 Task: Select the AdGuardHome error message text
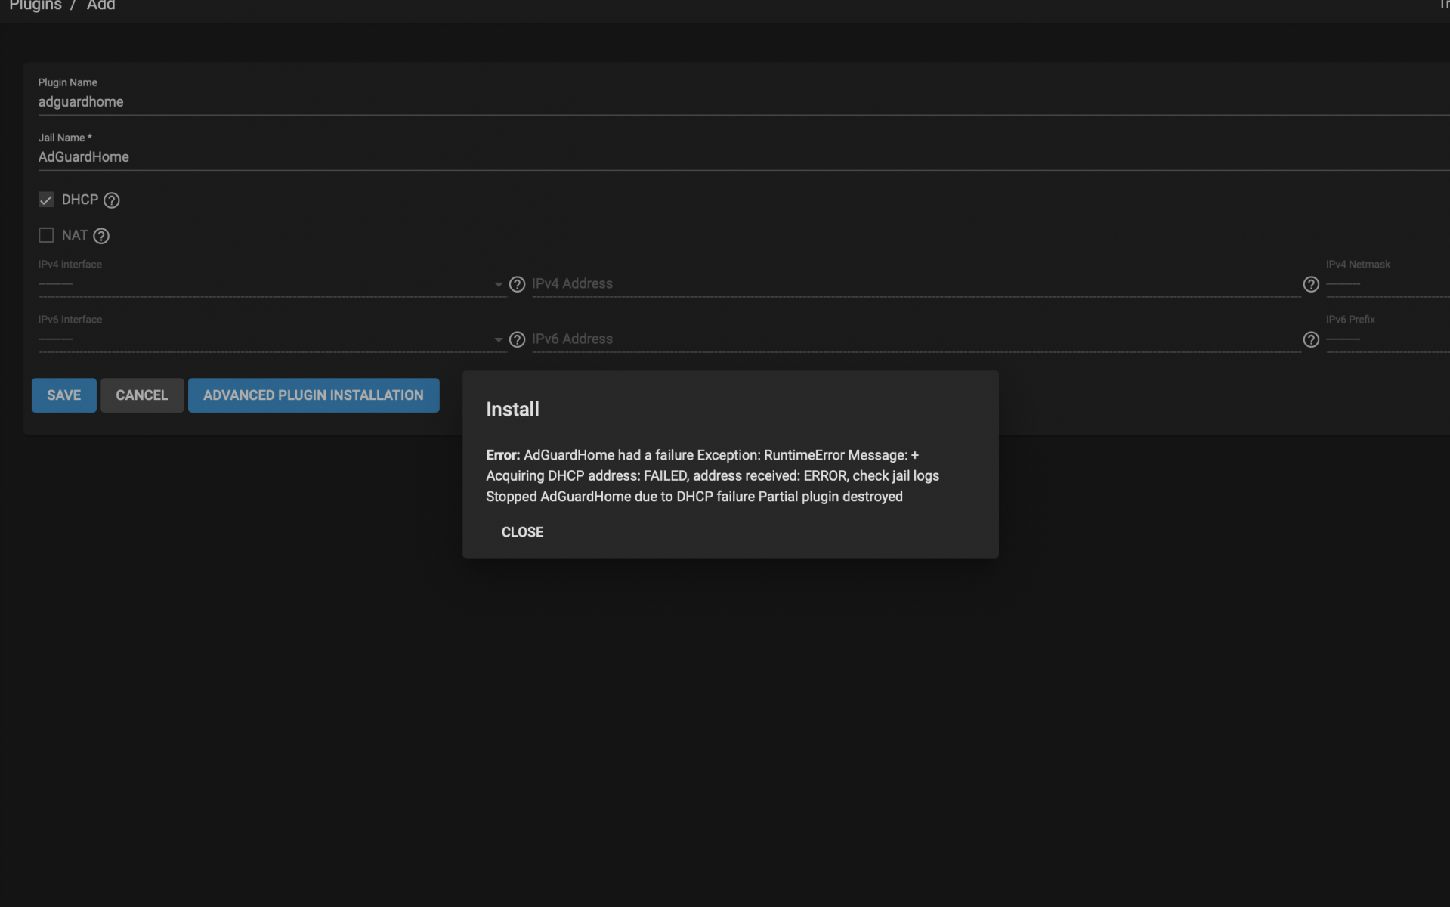(x=713, y=475)
